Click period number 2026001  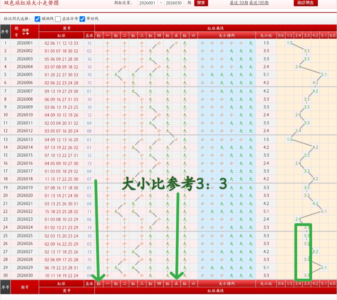[25, 43]
